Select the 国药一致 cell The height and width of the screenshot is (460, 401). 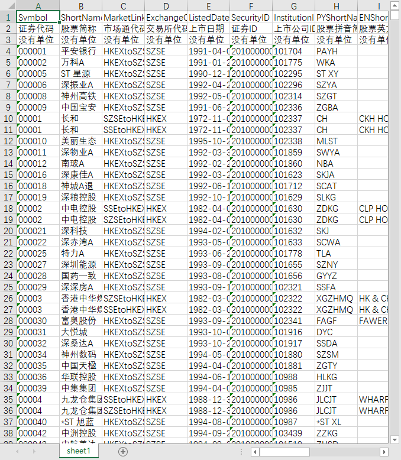80,276
